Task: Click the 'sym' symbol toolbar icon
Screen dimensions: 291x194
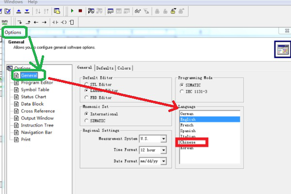Action: click(4, 22)
